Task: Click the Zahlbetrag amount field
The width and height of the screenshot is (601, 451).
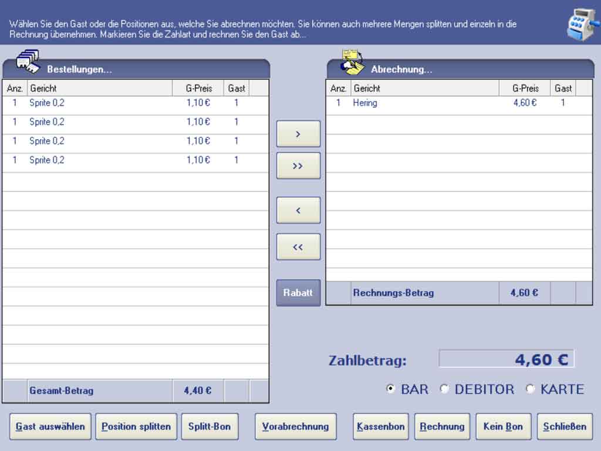Action: (x=507, y=359)
